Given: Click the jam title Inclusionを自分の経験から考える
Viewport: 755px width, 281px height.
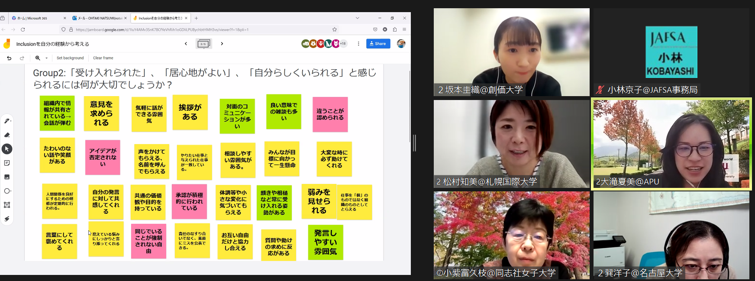Looking at the screenshot, I should coord(53,44).
